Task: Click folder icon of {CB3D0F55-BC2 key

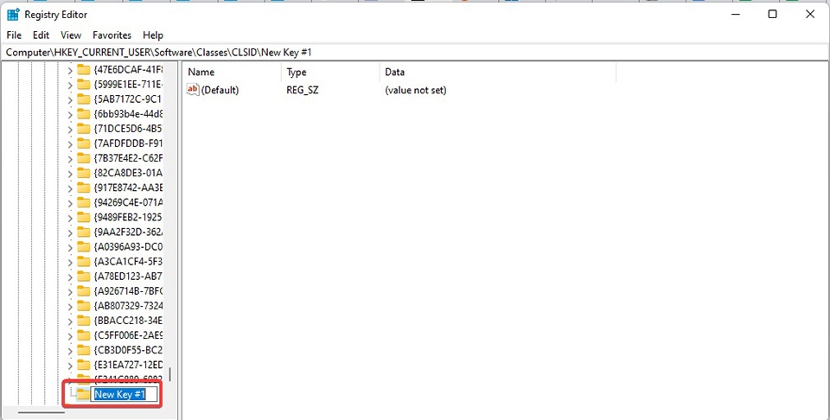Action: tap(83, 350)
